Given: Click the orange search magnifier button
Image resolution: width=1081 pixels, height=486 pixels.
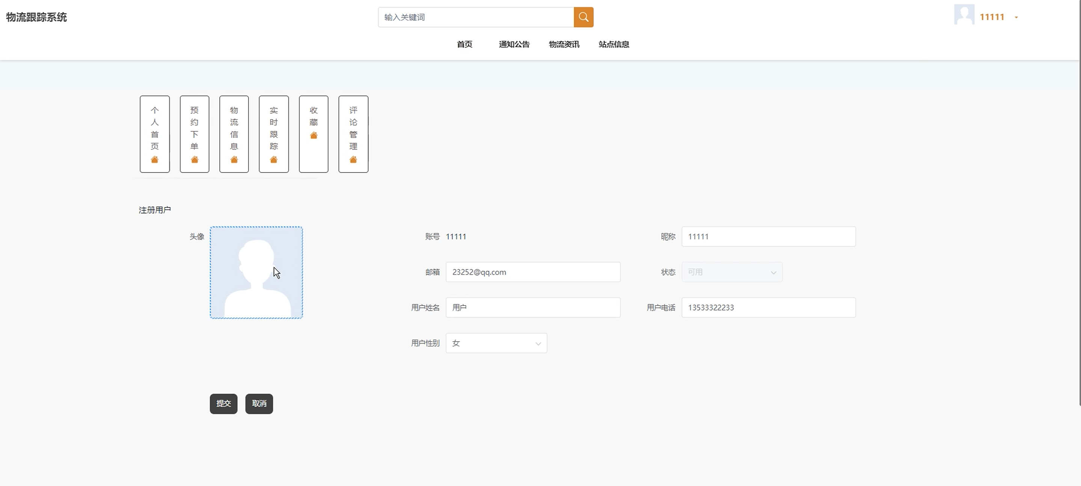Looking at the screenshot, I should coord(583,17).
